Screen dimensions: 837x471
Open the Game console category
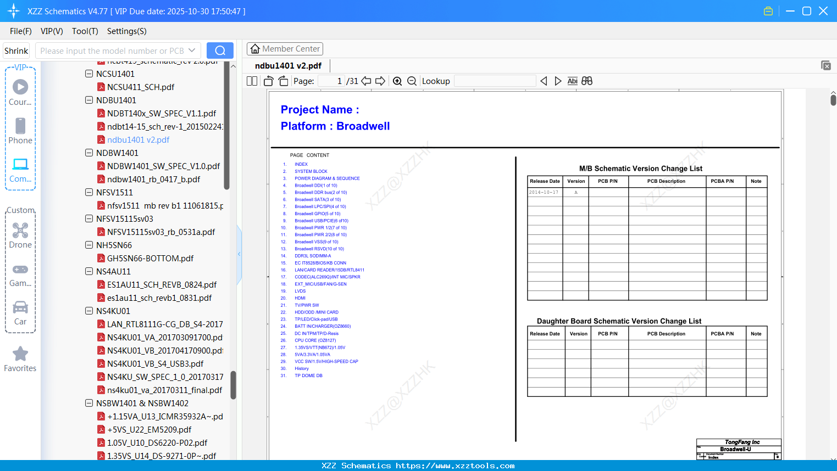pos(20,276)
